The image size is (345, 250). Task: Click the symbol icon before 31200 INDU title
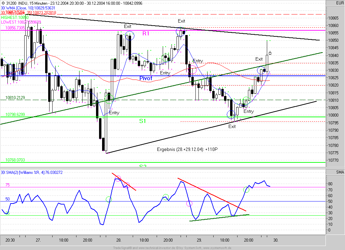point(3,3)
